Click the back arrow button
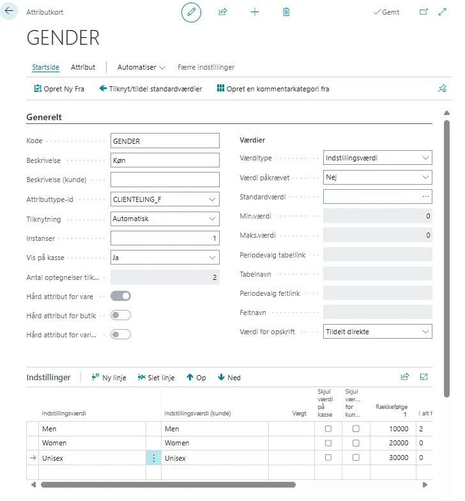 pos(9,12)
